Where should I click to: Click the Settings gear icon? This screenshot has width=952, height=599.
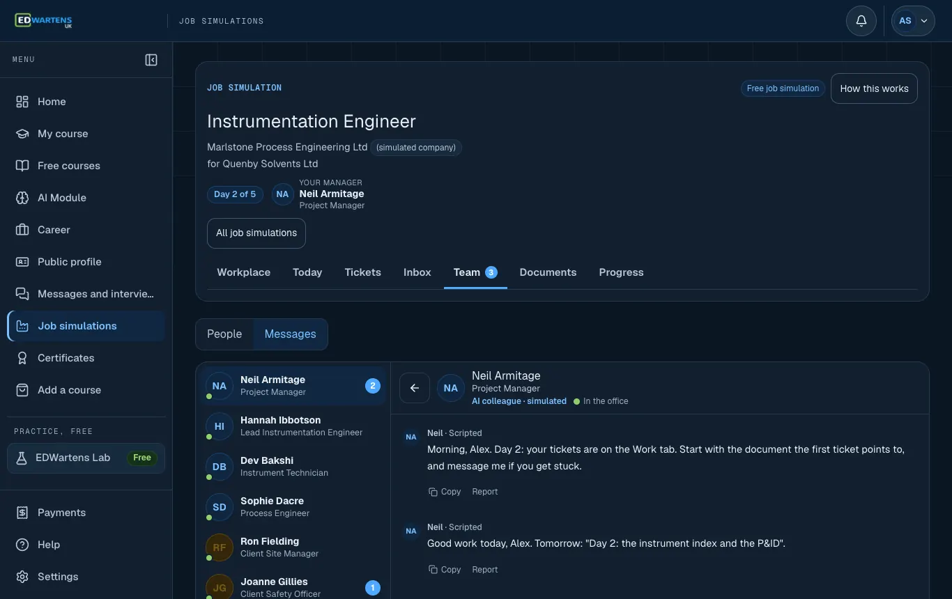[x=22, y=577]
